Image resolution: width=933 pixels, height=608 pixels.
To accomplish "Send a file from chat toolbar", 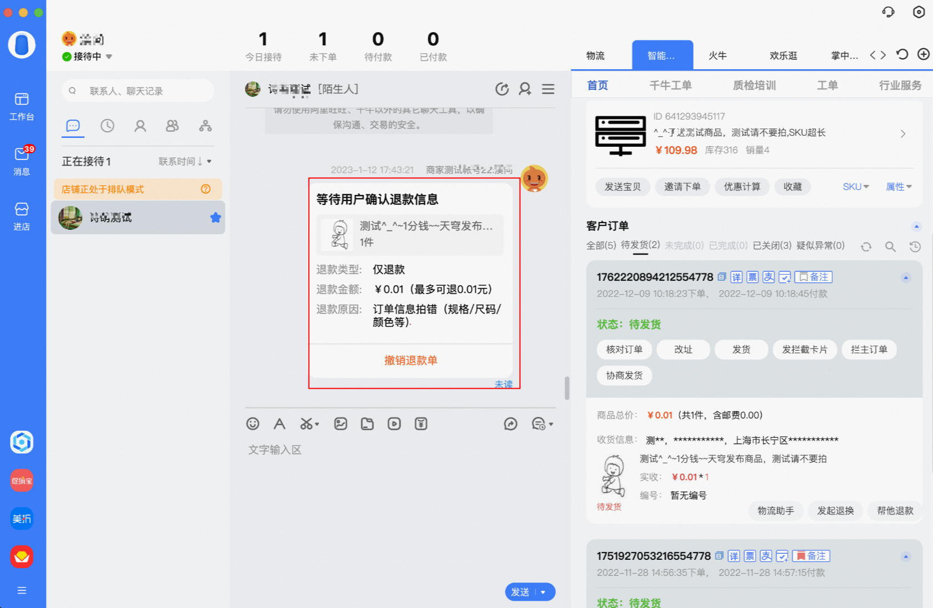I will [x=367, y=424].
